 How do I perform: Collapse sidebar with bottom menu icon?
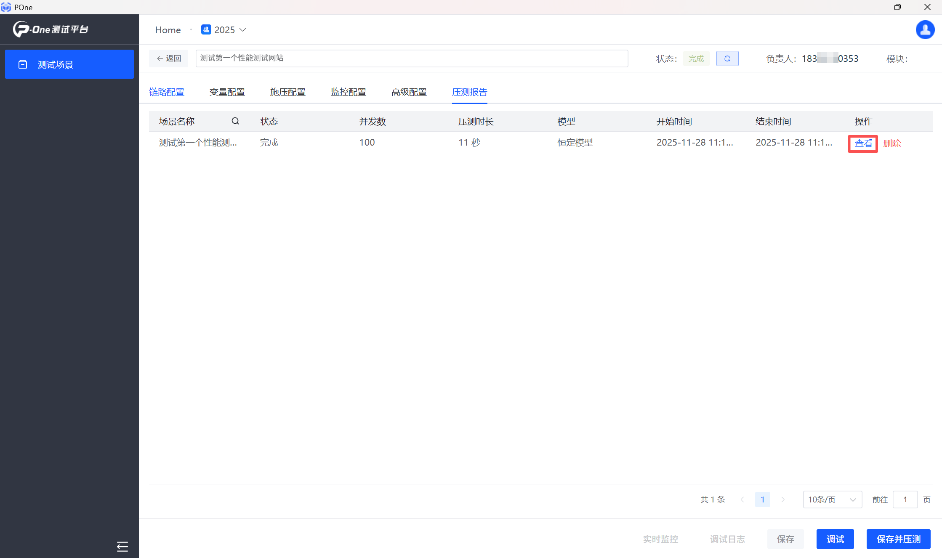(122, 546)
